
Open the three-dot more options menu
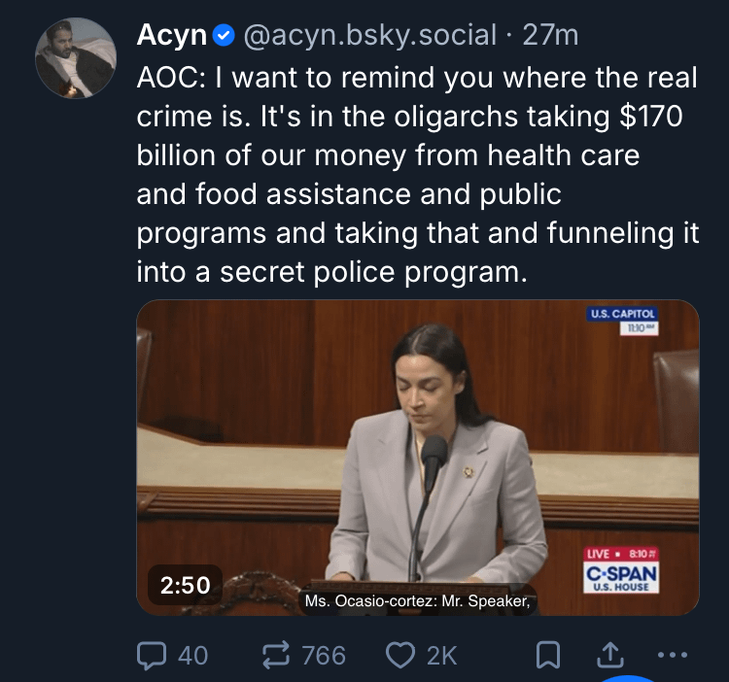(x=673, y=656)
